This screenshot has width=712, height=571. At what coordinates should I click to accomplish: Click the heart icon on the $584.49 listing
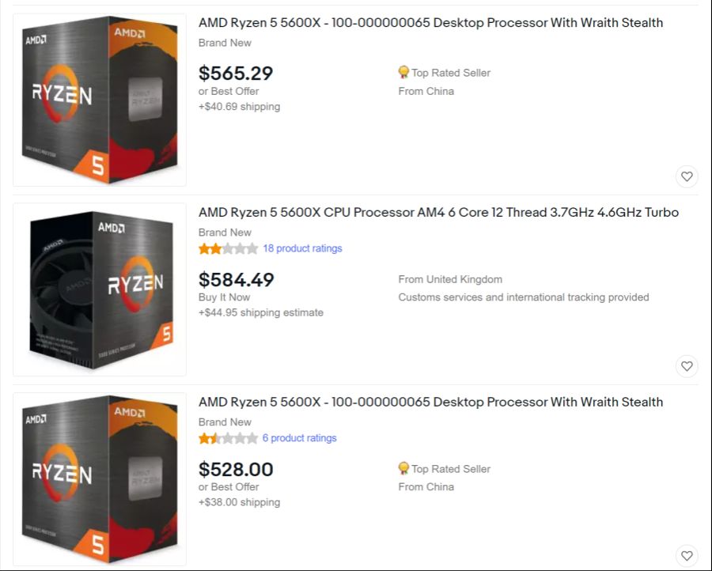point(687,366)
